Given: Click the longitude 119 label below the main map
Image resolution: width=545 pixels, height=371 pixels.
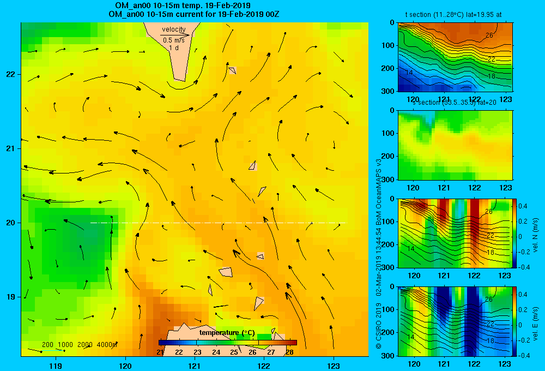Looking at the screenshot, I should 56,366.
